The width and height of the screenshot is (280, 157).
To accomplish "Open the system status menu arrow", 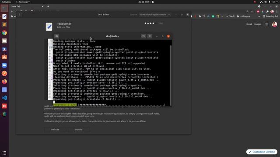I will coord(277,2).
